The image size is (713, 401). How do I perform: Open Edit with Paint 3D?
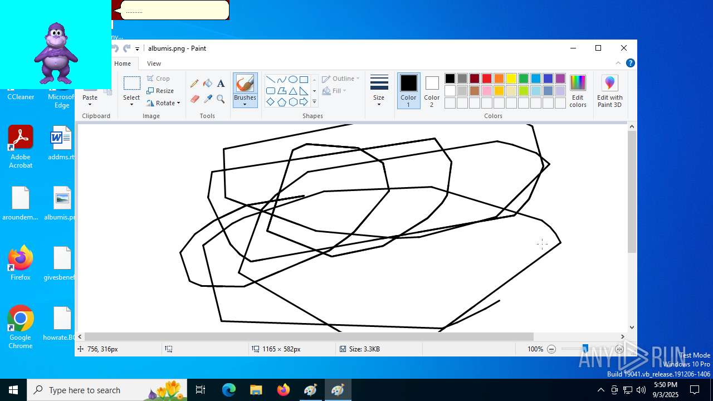(609, 91)
